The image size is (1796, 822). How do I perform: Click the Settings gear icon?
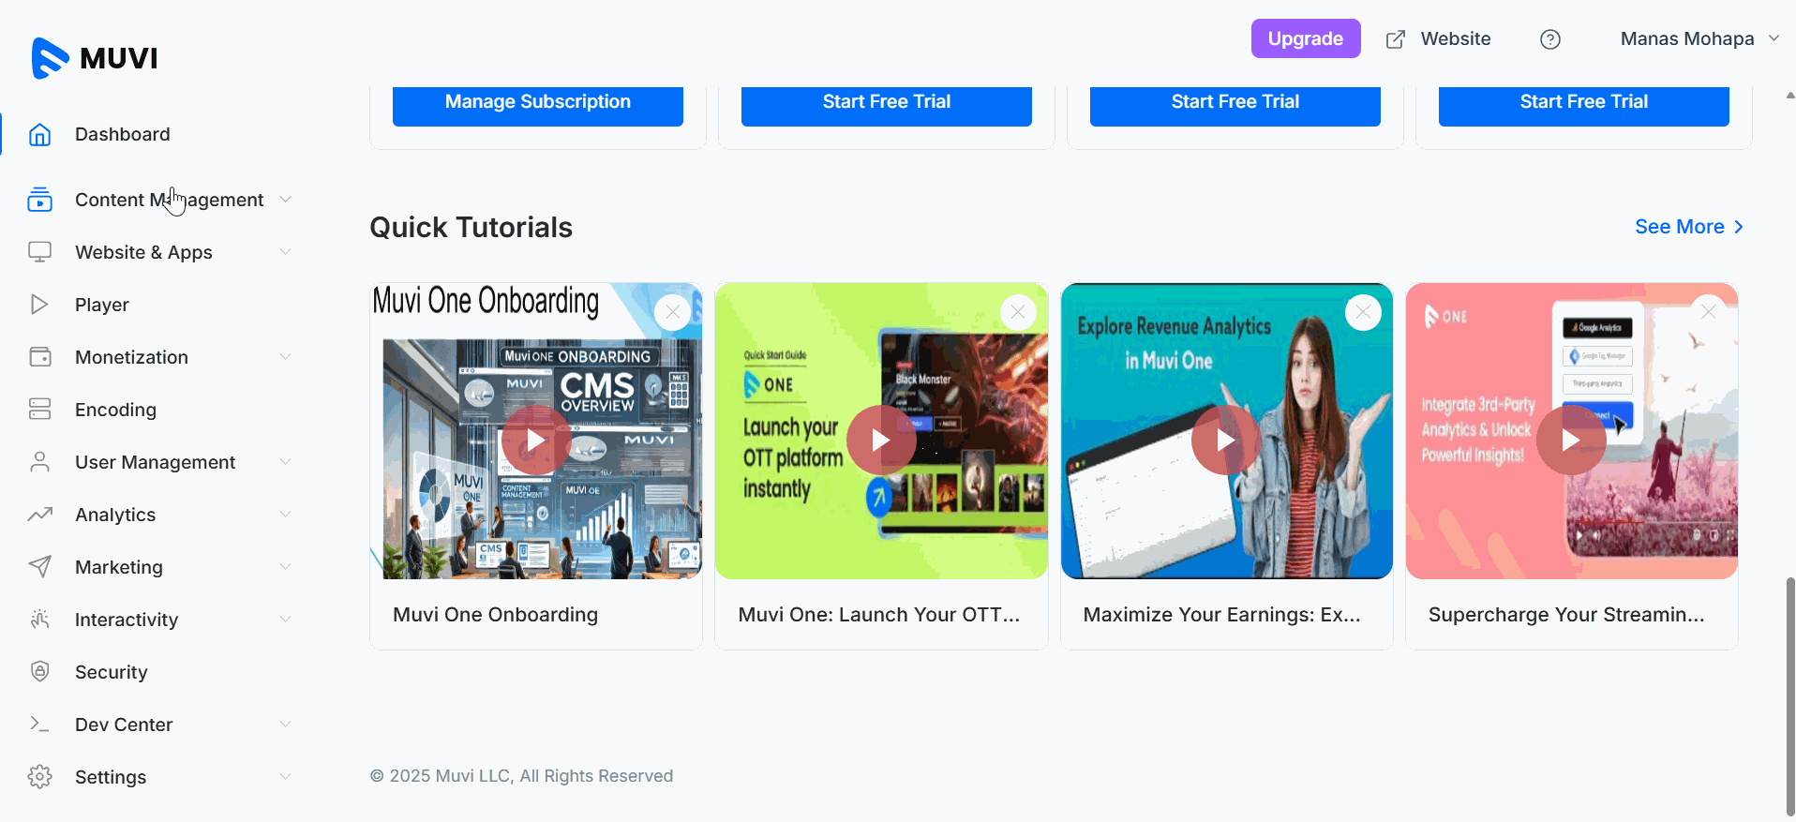pyautogui.click(x=39, y=777)
